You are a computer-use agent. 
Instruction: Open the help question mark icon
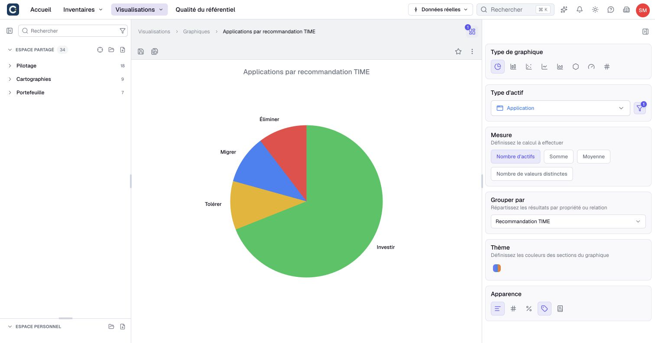[611, 10]
